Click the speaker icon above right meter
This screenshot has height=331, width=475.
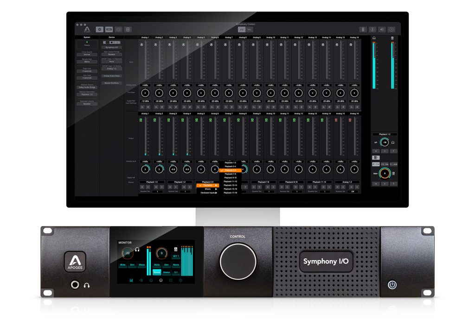(392, 38)
